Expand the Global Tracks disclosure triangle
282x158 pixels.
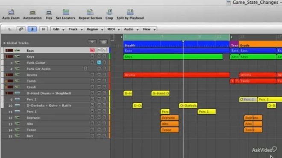point(5,43)
